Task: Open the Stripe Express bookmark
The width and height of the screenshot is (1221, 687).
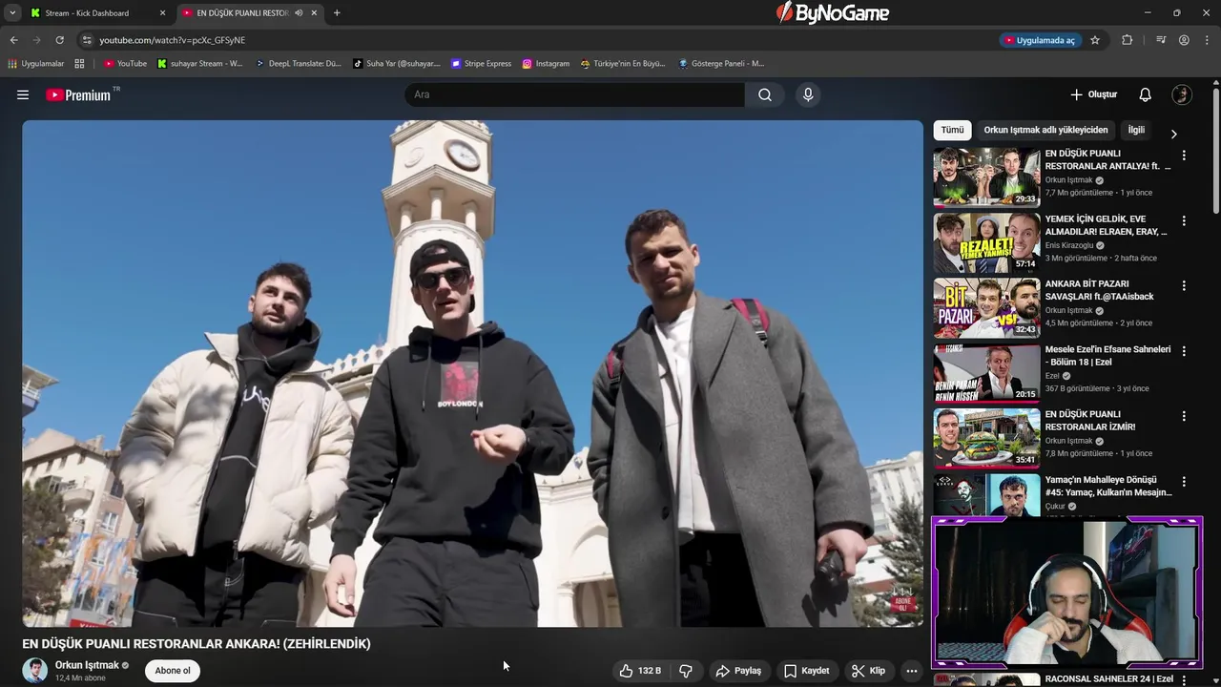Action: pos(482,64)
